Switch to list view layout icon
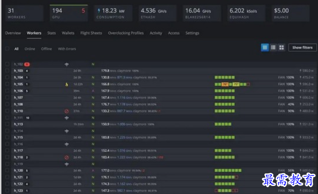Screen dimensions: 318x194 click(x=265, y=48)
